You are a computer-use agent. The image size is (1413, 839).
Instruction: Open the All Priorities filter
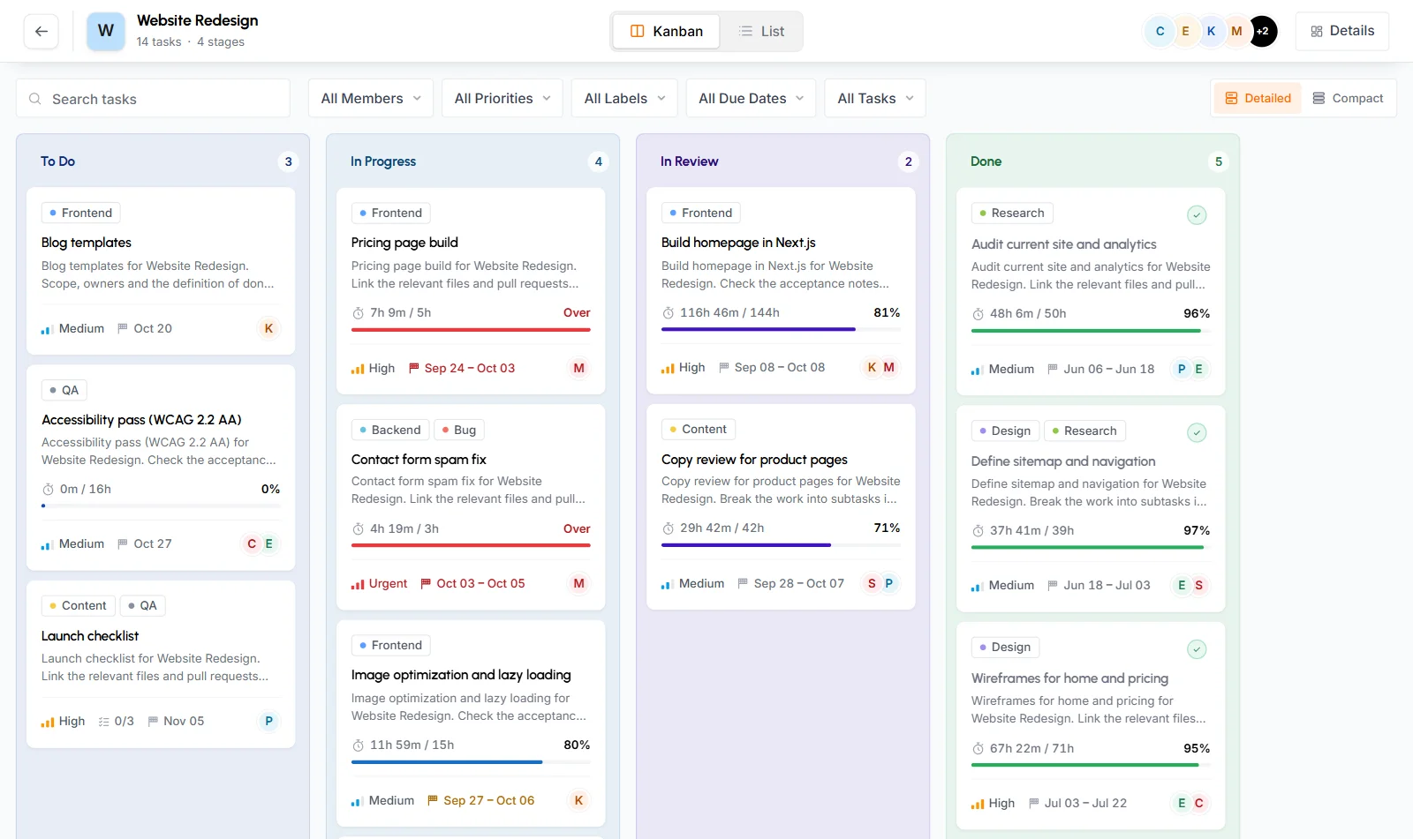502,98
